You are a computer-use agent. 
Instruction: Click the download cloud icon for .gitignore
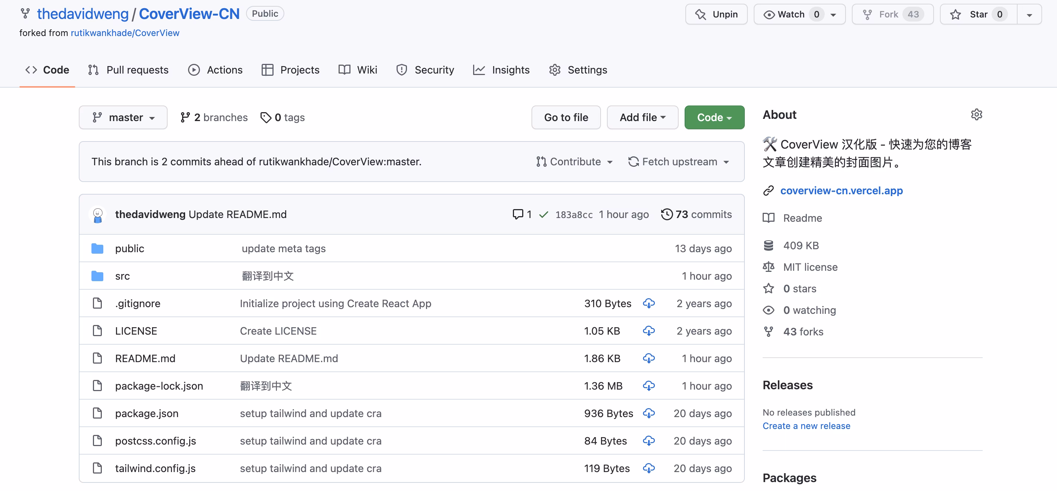[649, 303]
